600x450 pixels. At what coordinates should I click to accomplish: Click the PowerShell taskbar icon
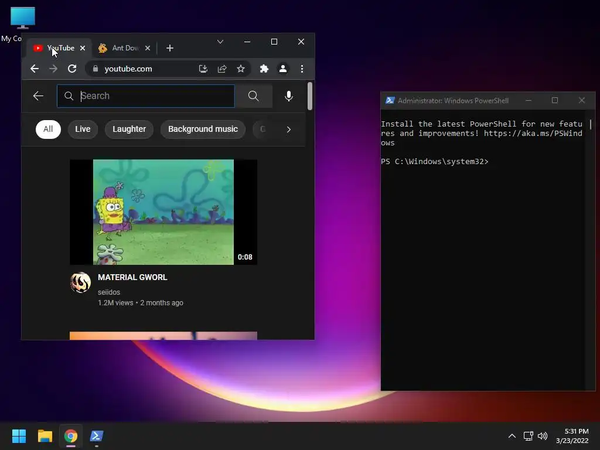(97, 436)
